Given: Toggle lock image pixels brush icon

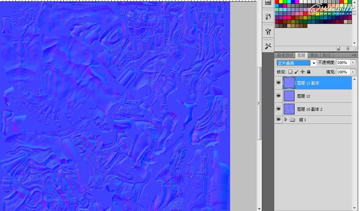Looking at the screenshot, I should point(296,72).
